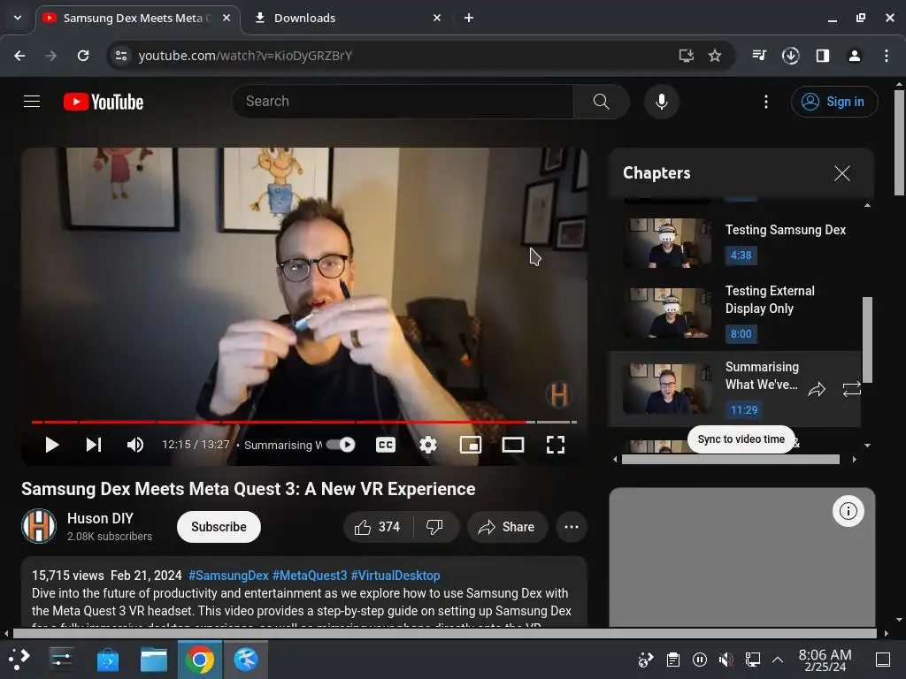
Task: Jump to 4:38 chapter timestamp
Action: pyautogui.click(x=741, y=256)
